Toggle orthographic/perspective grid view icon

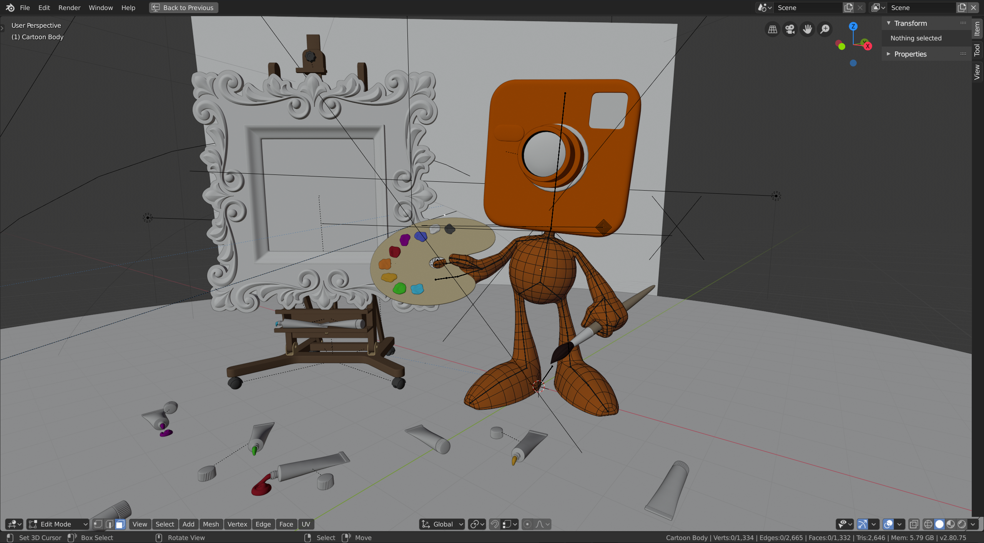pos(772,29)
